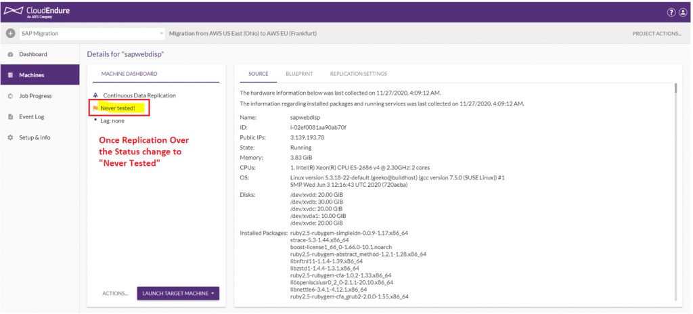Image resolution: width=693 pixels, height=314 pixels.
Task: Click the 'Lag: none' status
Action: click(x=112, y=120)
